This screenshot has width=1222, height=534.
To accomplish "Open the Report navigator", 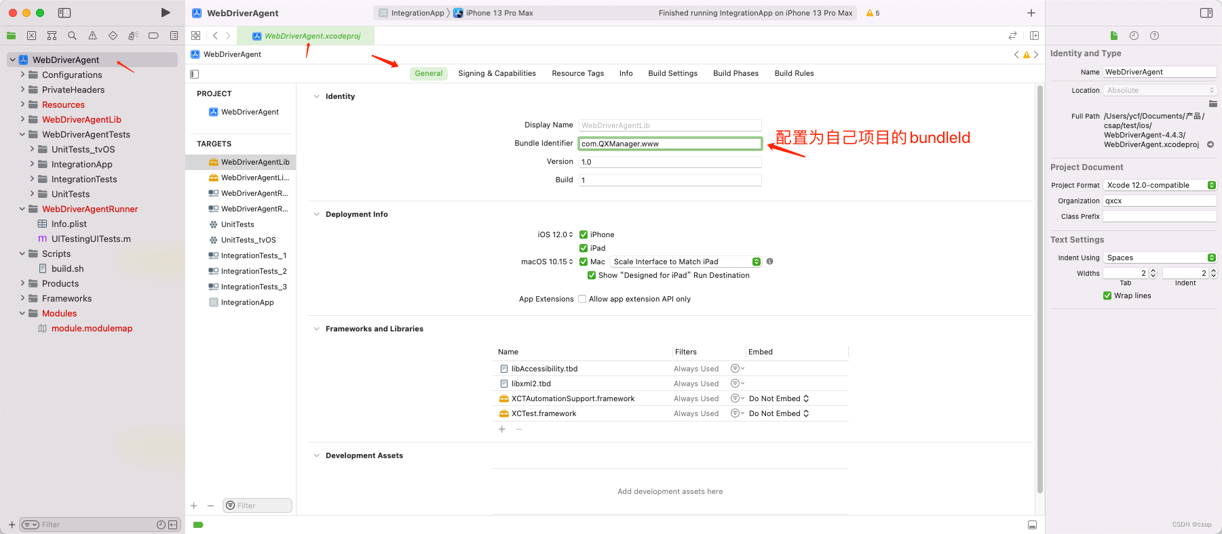I will 174,36.
